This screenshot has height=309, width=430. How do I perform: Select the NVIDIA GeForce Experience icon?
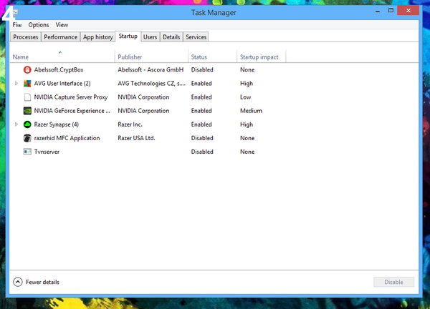pyautogui.click(x=28, y=111)
